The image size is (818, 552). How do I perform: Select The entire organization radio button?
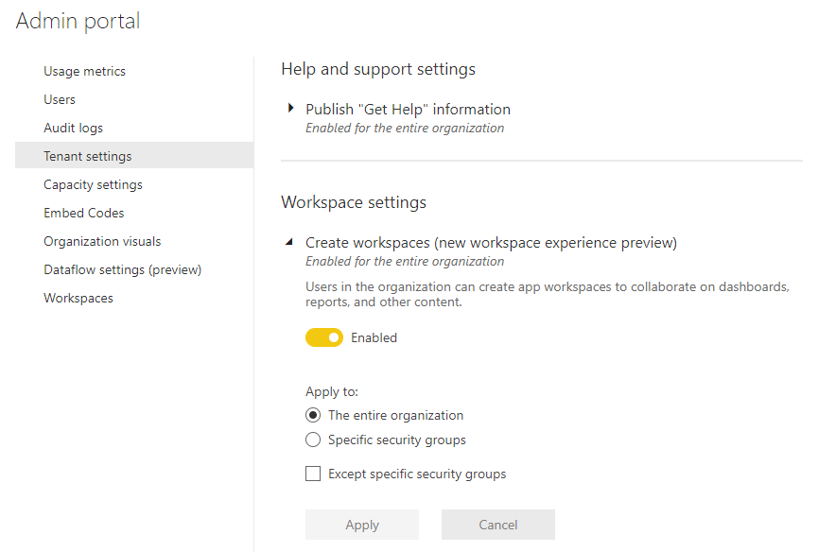click(313, 415)
